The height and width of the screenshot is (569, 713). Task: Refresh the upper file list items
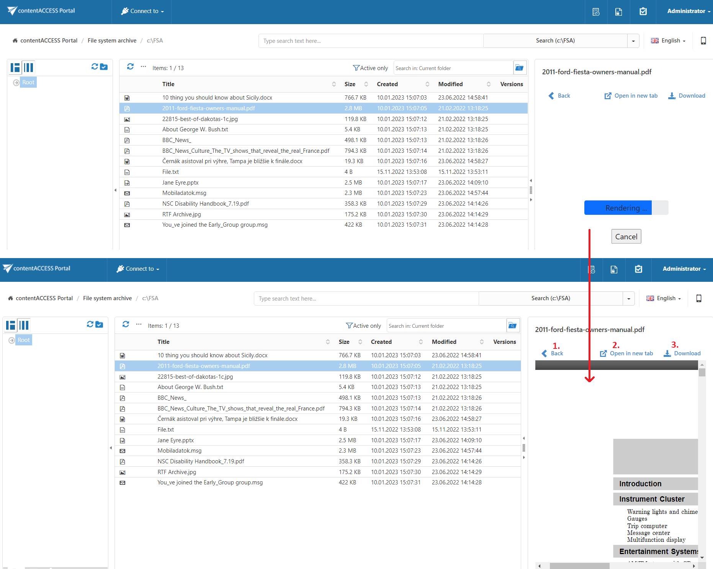pyautogui.click(x=130, y=67)
